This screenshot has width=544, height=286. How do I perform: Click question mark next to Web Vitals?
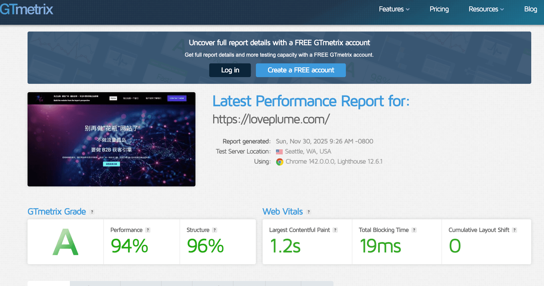click(309, 212)
